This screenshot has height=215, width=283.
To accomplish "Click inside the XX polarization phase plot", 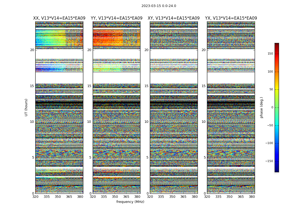I will click(x=59, y=107).
